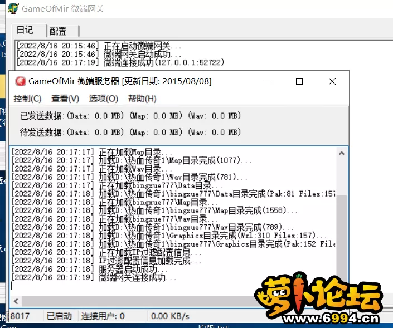Viewport: 393px width, 328px height.
Task: Click the 正在加载Wav目录 log line
Action: 92,169
